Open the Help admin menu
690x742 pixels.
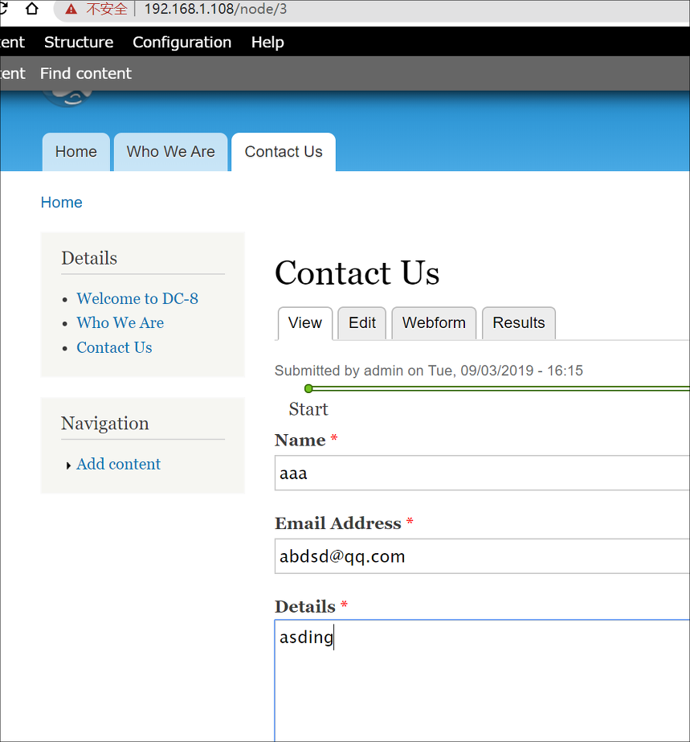(267, 42)
